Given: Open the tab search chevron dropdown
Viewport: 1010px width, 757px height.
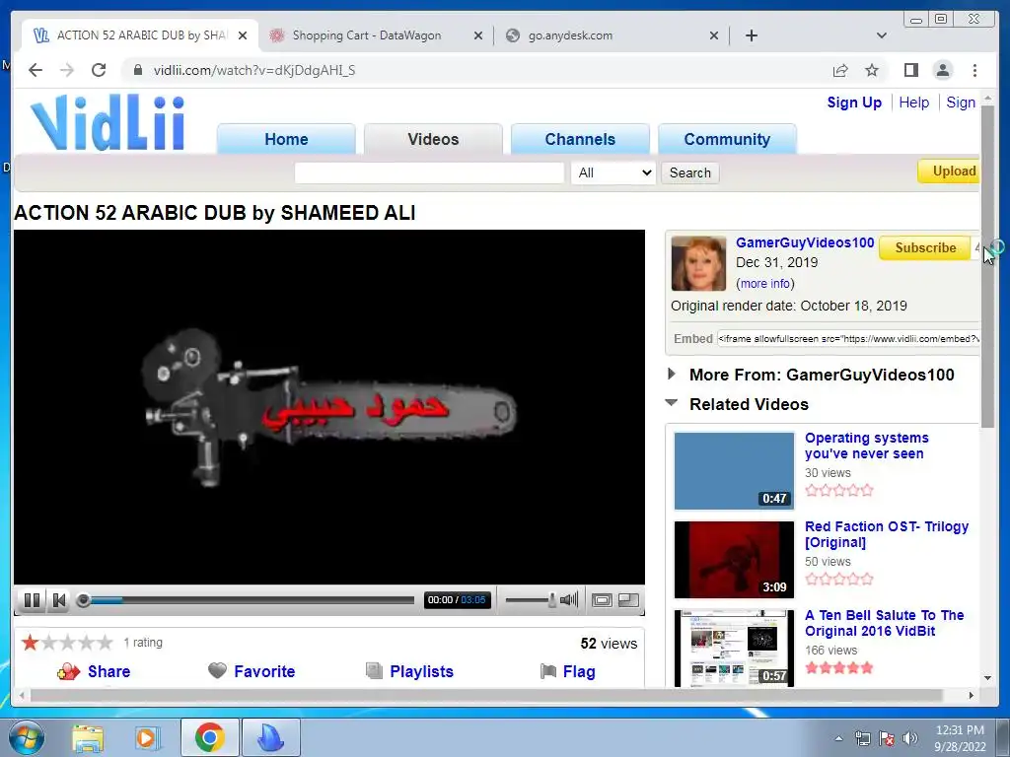Looking at the screenshot, I should tap(882, 35).
